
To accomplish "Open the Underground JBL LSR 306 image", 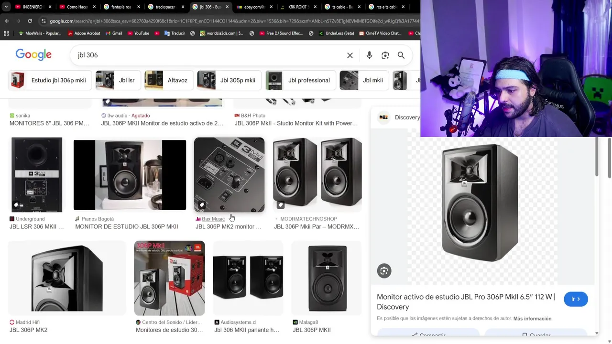I will point(37,175).
